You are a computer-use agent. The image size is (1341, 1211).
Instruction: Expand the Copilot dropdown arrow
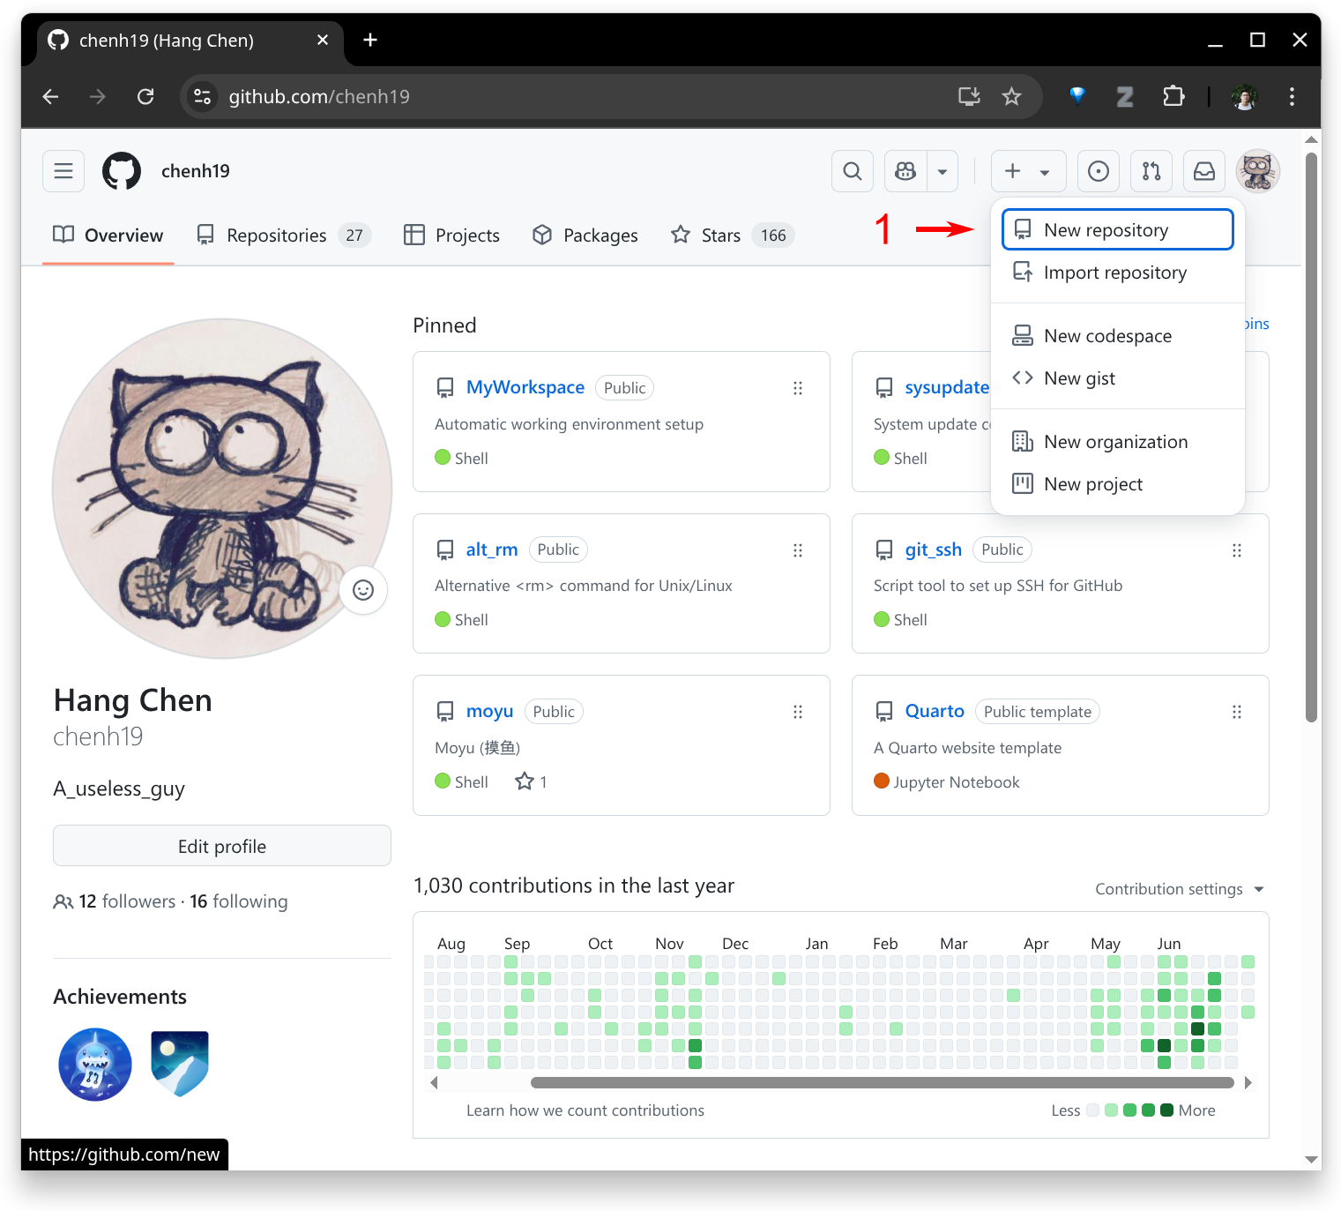pyautogui.click(x=942, y=171)
